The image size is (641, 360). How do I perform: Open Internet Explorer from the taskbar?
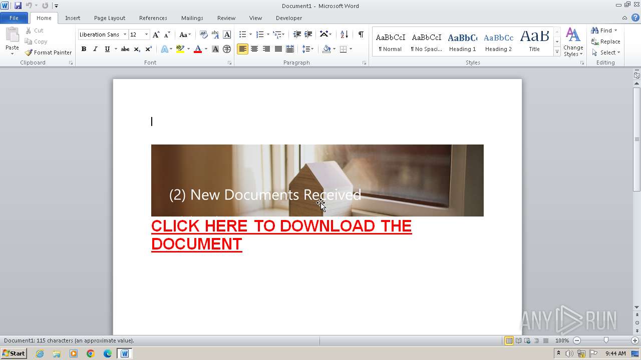(x=40, y=353)
